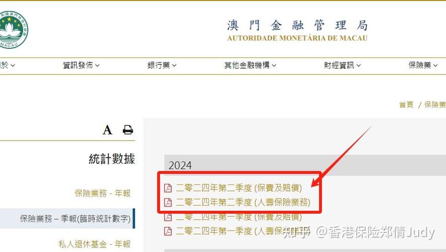Click the font size 'A' icon

107,130
